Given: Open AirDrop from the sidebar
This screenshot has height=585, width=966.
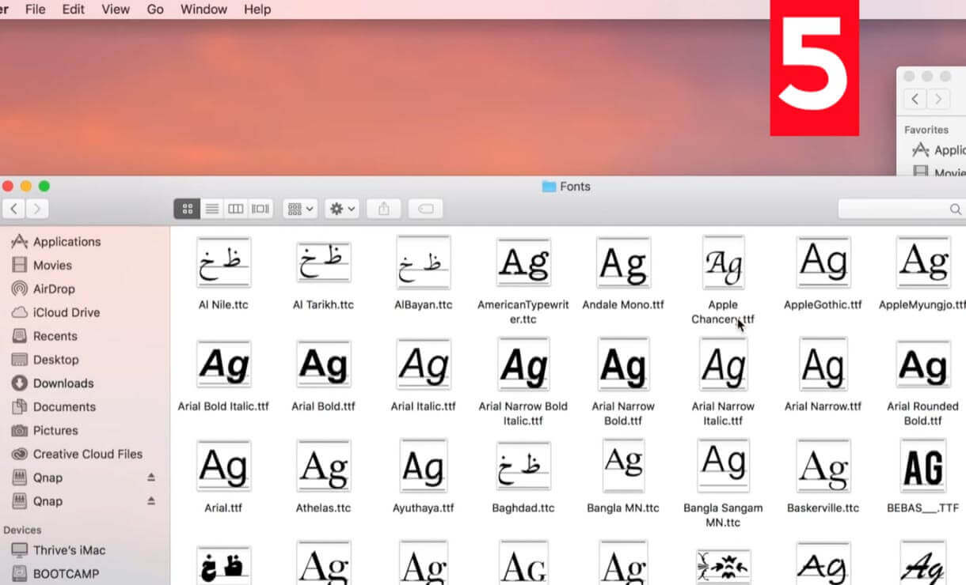Looking at the screenshot, I should [x=53, y=289].
